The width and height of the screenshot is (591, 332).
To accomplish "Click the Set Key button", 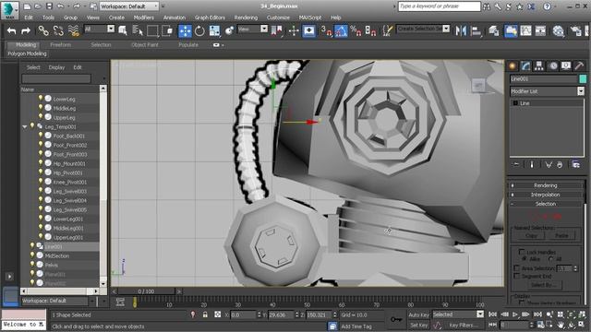I will click(x=418, y=325).
